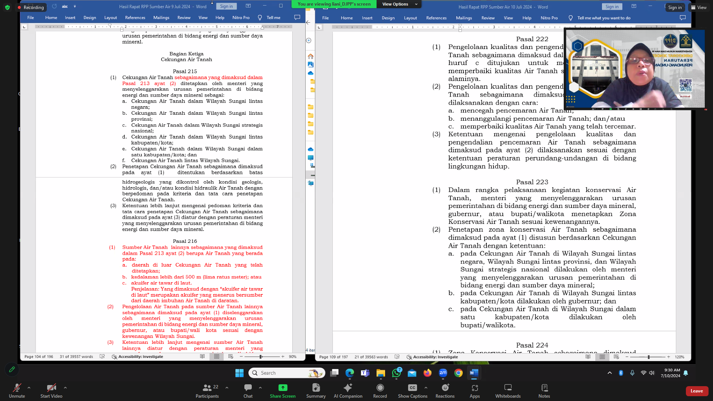Adjust zoom slider in right Word
The width and height of the screenshot is (713, 401).
tap(648, 357)
